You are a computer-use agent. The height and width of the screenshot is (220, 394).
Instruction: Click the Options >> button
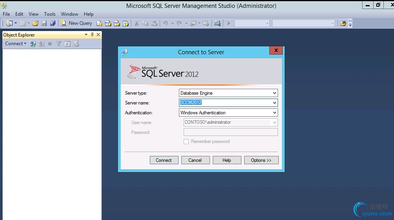261,160
